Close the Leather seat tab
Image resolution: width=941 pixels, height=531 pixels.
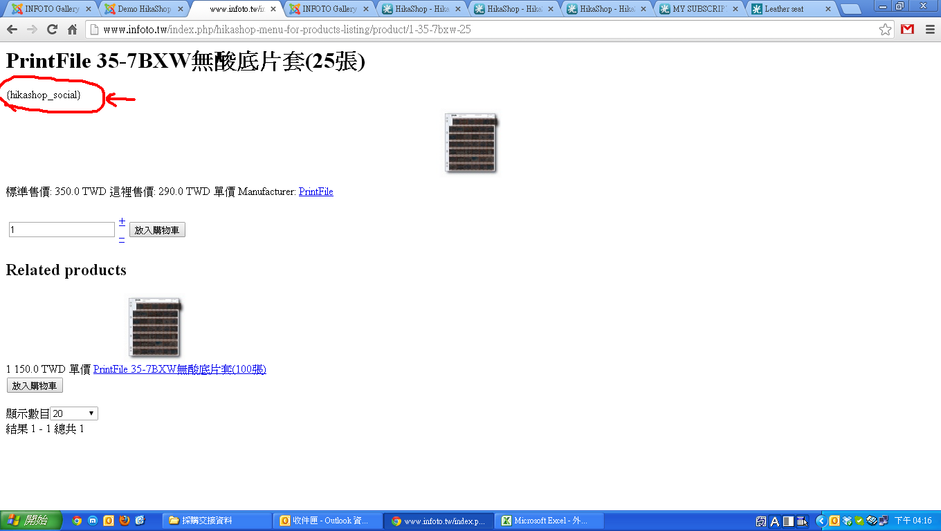click(x=828, y=9)
